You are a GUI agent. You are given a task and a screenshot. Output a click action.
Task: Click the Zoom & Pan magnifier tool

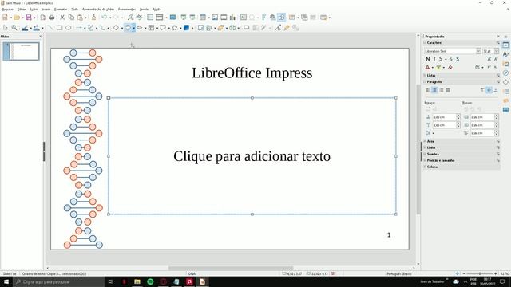tap(14, 28)
